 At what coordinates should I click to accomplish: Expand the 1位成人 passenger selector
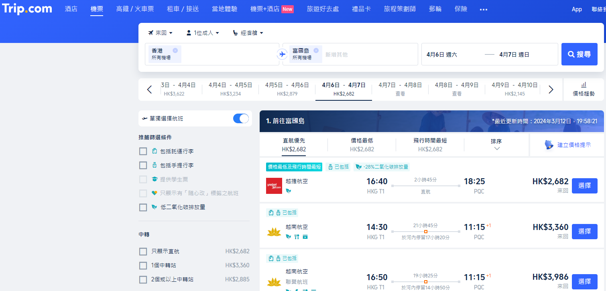pos(203,33)
